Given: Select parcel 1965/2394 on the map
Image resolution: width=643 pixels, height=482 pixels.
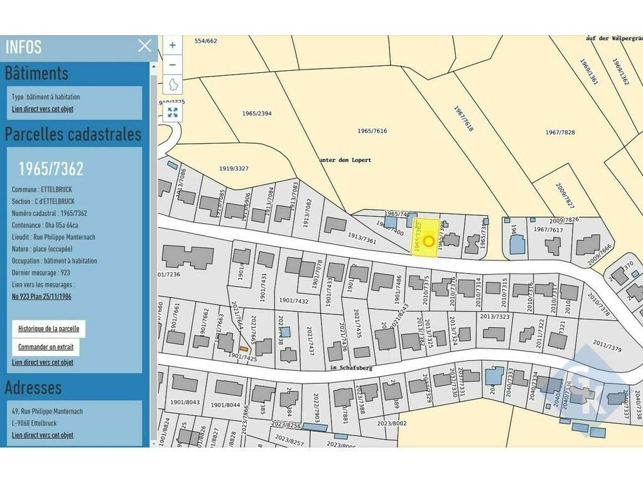Looking at the screenshot, I should [x=257, y=114].
